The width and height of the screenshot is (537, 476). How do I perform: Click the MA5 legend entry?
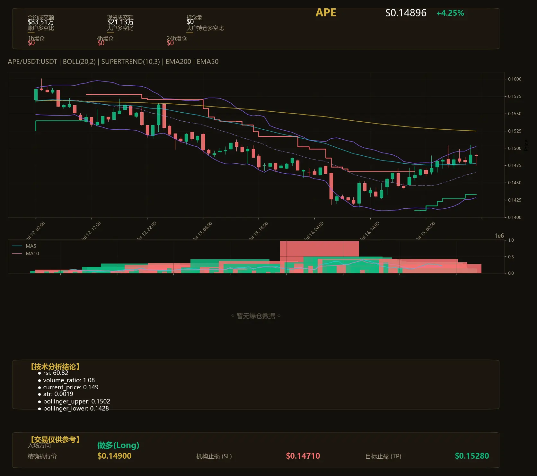click(x=24, y=246)
